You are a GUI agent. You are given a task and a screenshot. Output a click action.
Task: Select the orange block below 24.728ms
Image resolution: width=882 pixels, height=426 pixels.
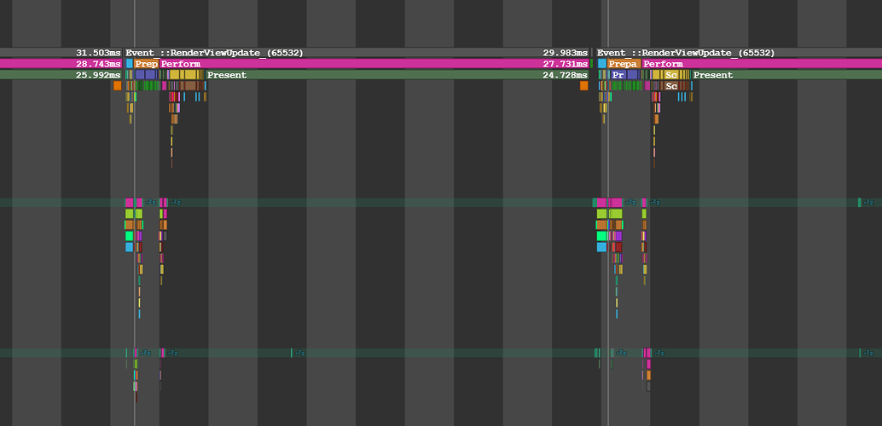(583, 85)
